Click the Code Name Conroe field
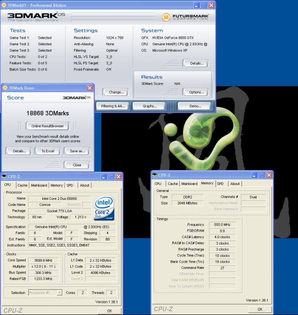Viewport: 298px width, 315px height. tap(45, 205)
